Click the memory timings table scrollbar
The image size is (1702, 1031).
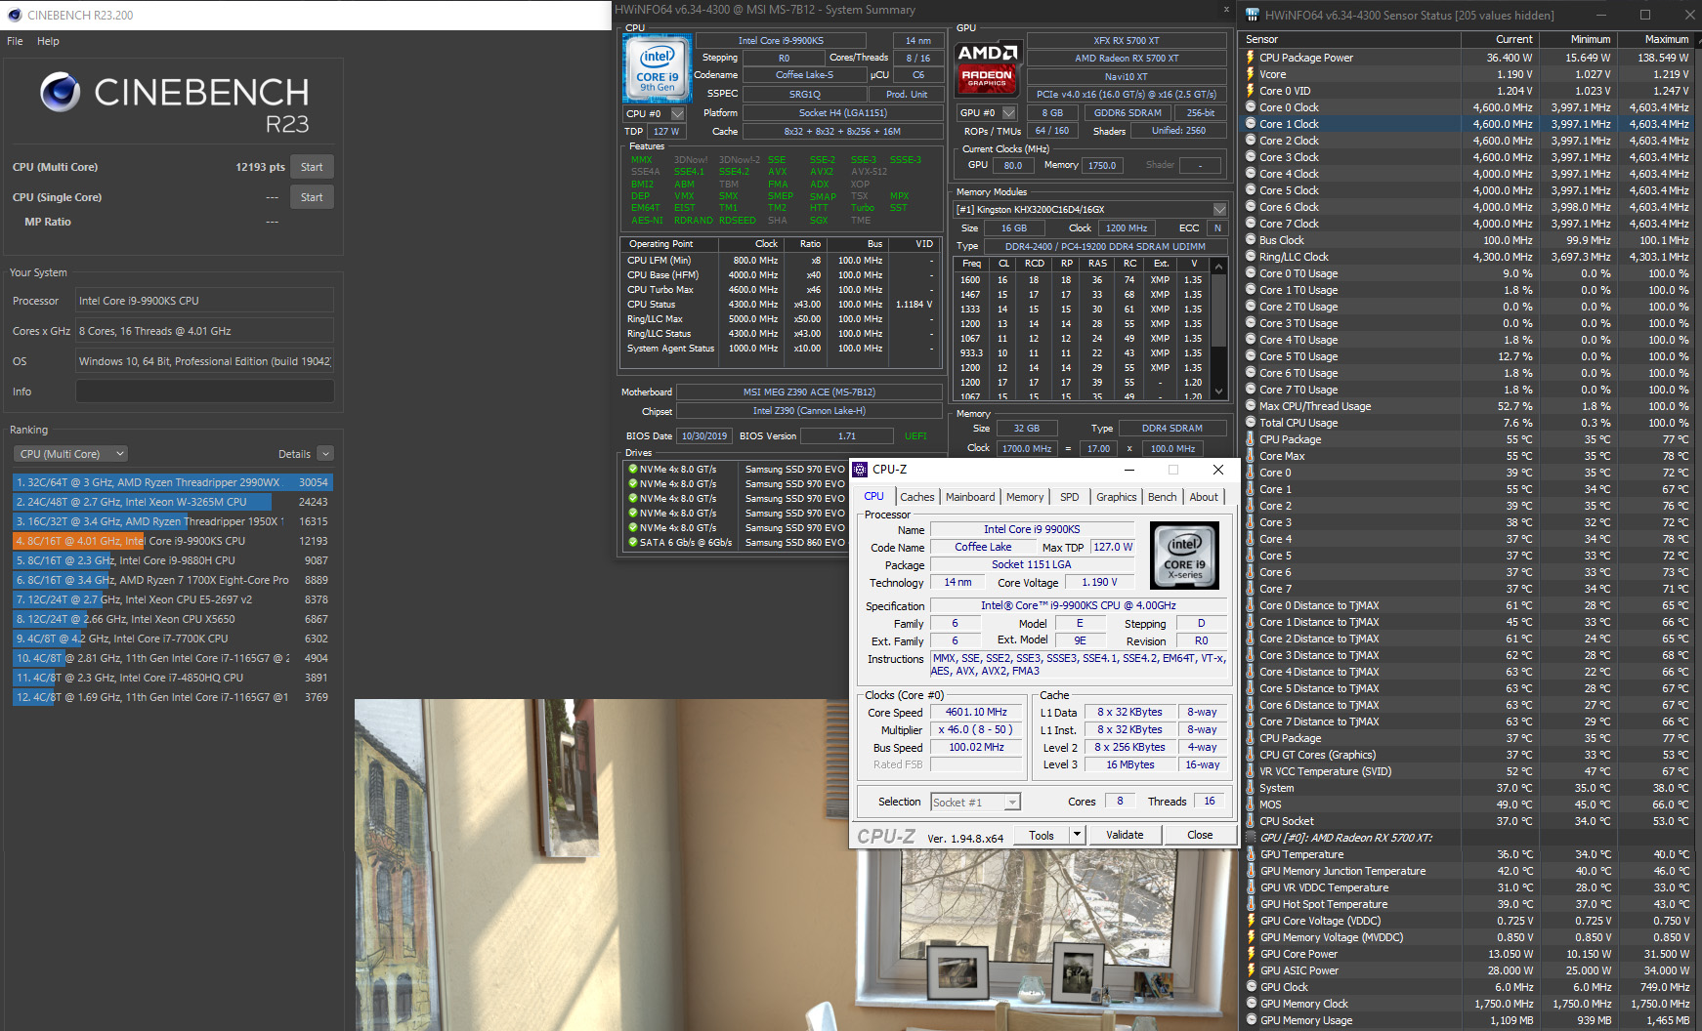(1218, 328)
